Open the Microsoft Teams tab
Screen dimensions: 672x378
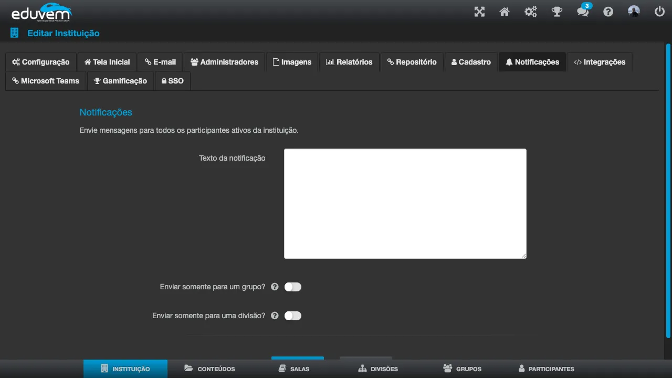(46, 81)
